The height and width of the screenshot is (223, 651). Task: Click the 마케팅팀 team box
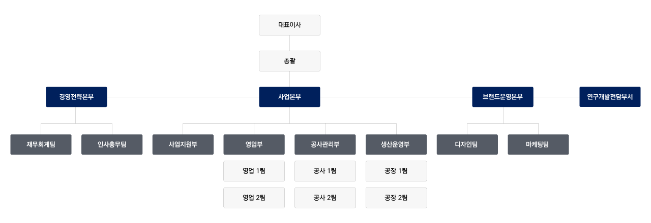click(x=538, y=144)
